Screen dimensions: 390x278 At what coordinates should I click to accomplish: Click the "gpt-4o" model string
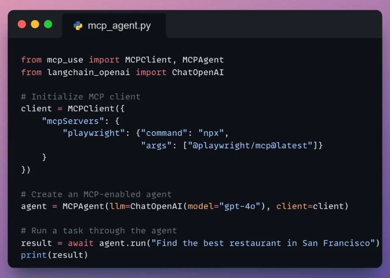pos(240,206)
